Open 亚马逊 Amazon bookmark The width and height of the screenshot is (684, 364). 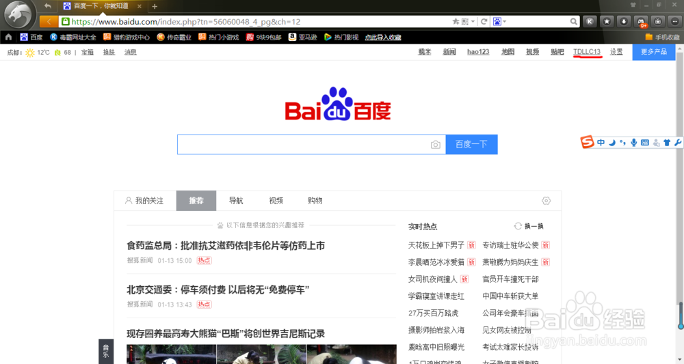pyautogui.click(x=303, y=38)
